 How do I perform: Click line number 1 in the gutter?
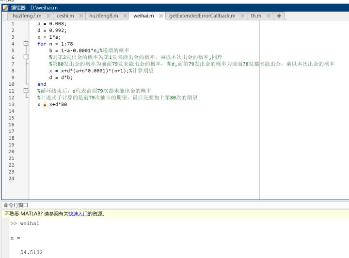(x=13, y=24)
